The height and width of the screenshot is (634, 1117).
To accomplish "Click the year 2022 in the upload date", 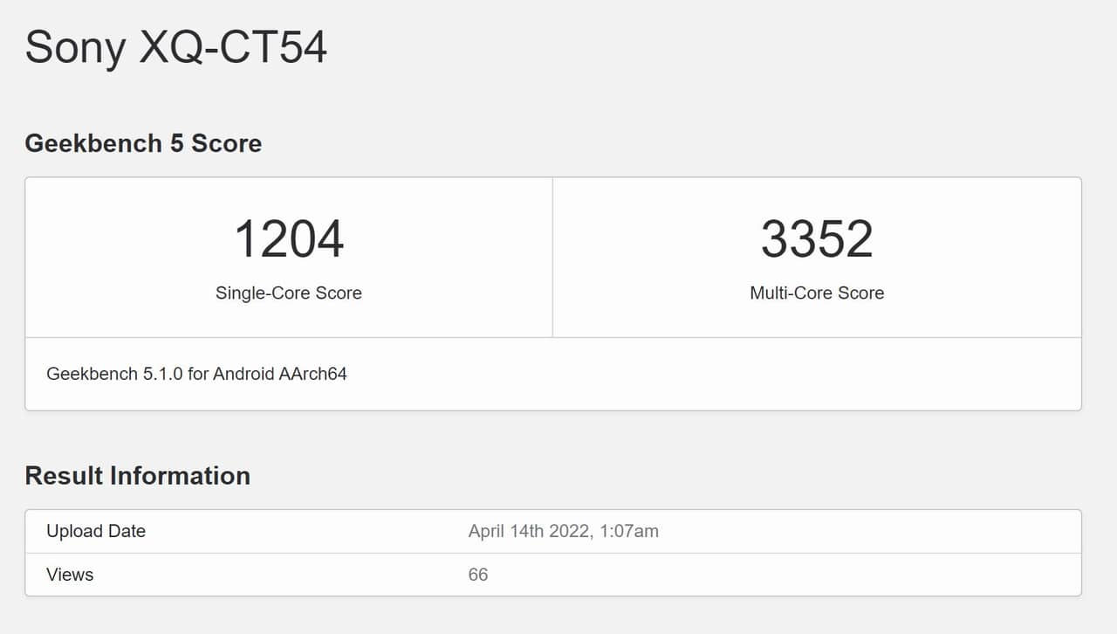I will (569, 531).
